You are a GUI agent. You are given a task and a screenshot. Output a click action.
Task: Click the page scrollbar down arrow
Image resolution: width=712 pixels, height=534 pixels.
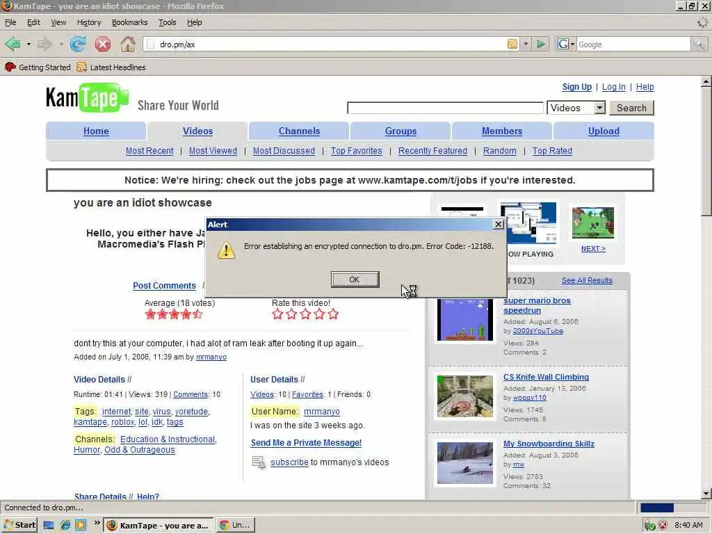click(x=706, y=493)
